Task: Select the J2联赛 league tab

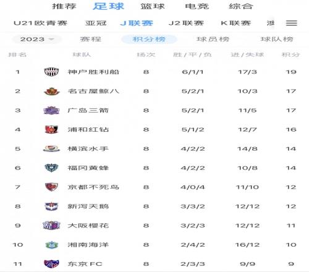Action: 186,23
